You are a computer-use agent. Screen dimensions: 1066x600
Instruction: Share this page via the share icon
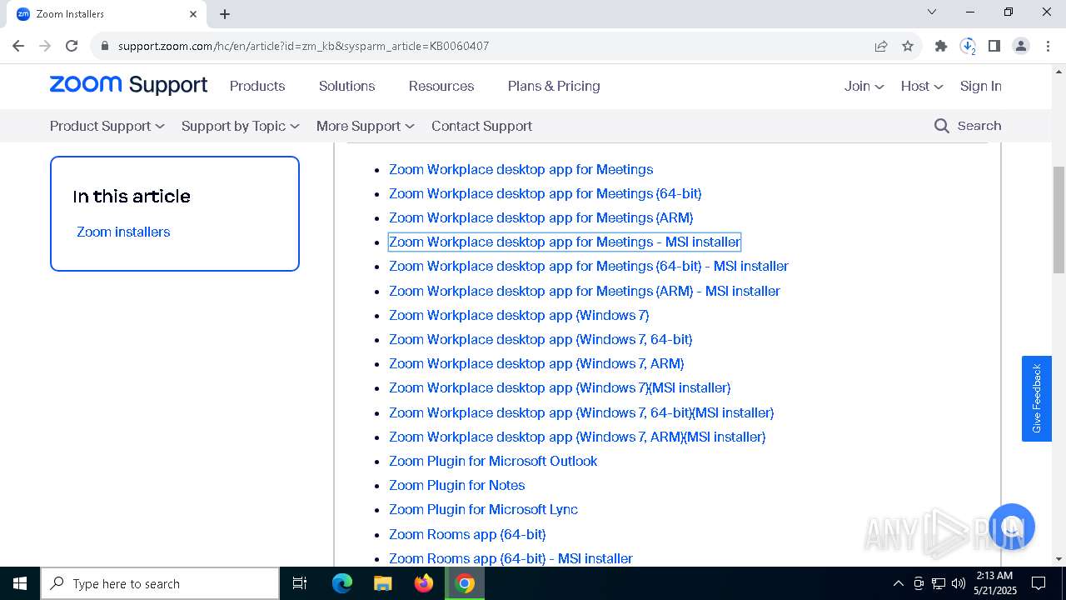[x=881, y=46]
